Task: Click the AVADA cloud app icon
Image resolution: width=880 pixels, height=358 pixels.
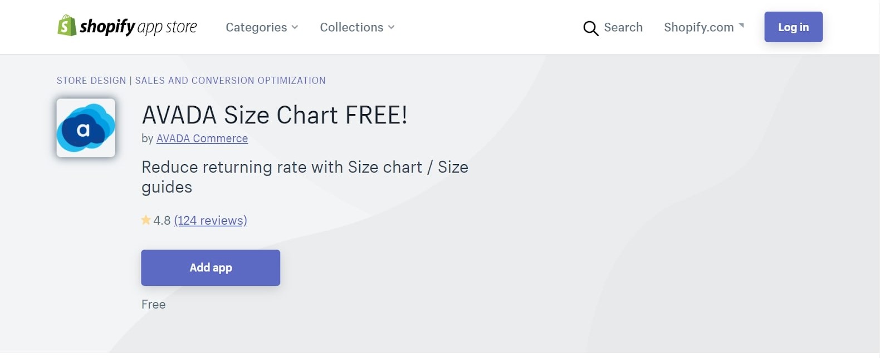Action: (86, 128)
